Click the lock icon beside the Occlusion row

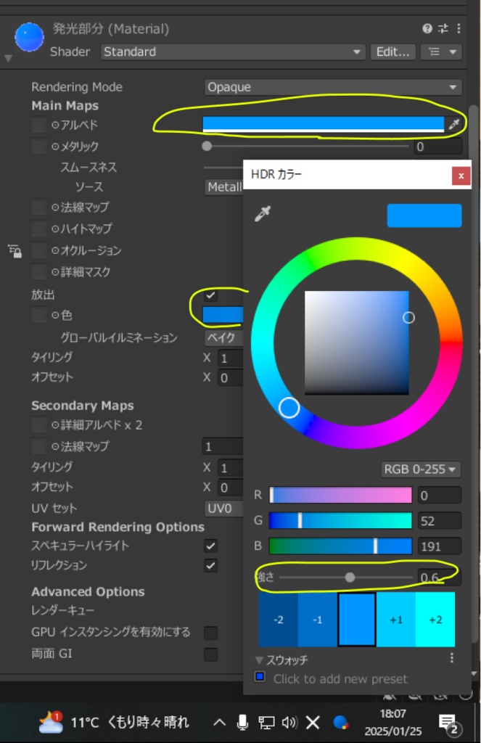coord(15,251)
